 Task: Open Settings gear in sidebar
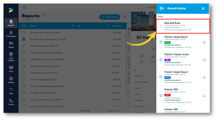(11, 80)
